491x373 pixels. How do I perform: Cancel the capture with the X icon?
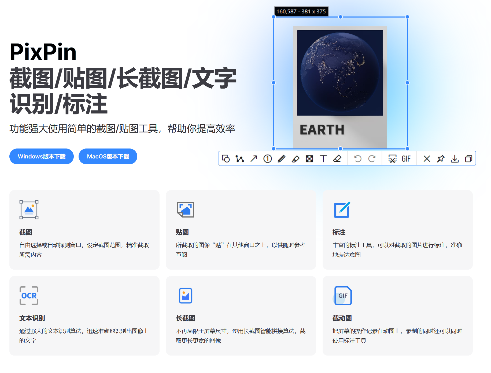pyautogui.click(x=427, y=159)
